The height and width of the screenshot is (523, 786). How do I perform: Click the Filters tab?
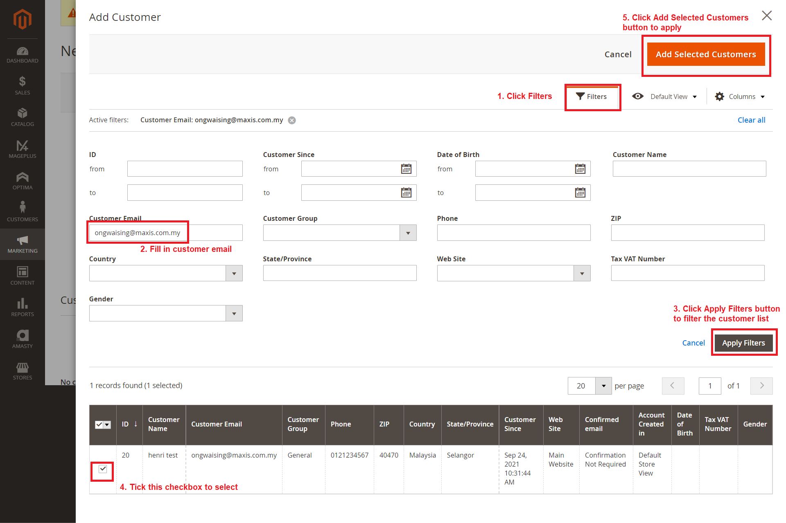(x=592, y=97)
